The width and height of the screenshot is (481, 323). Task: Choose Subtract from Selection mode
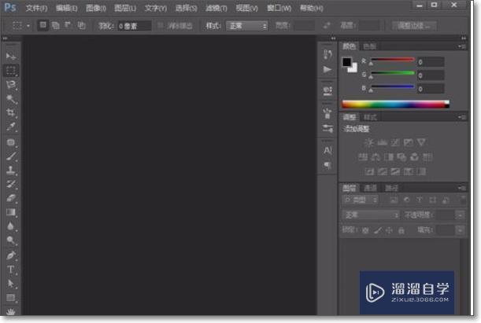[68, 25]
